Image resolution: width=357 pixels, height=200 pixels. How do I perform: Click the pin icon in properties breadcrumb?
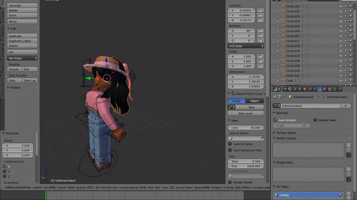(275, 97)
